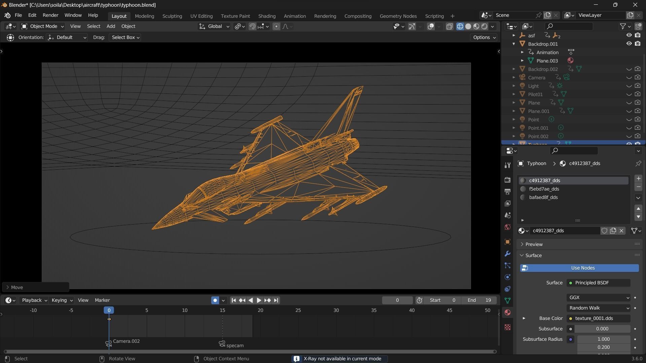
Task: Open the Object Data properties tab
Action: pos(507,300)
